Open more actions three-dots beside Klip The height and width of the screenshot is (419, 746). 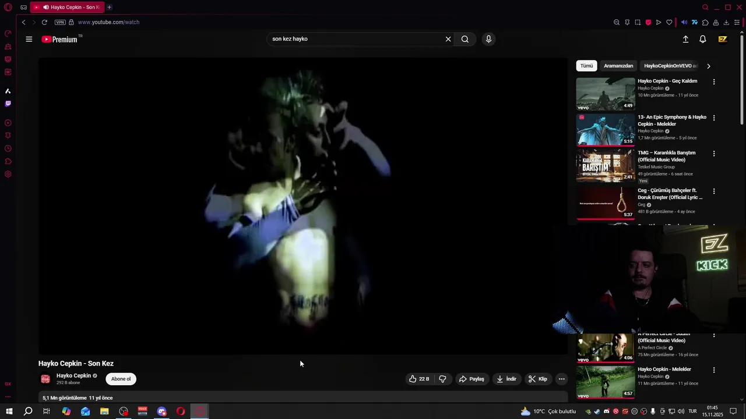click(x=562, y=379)
